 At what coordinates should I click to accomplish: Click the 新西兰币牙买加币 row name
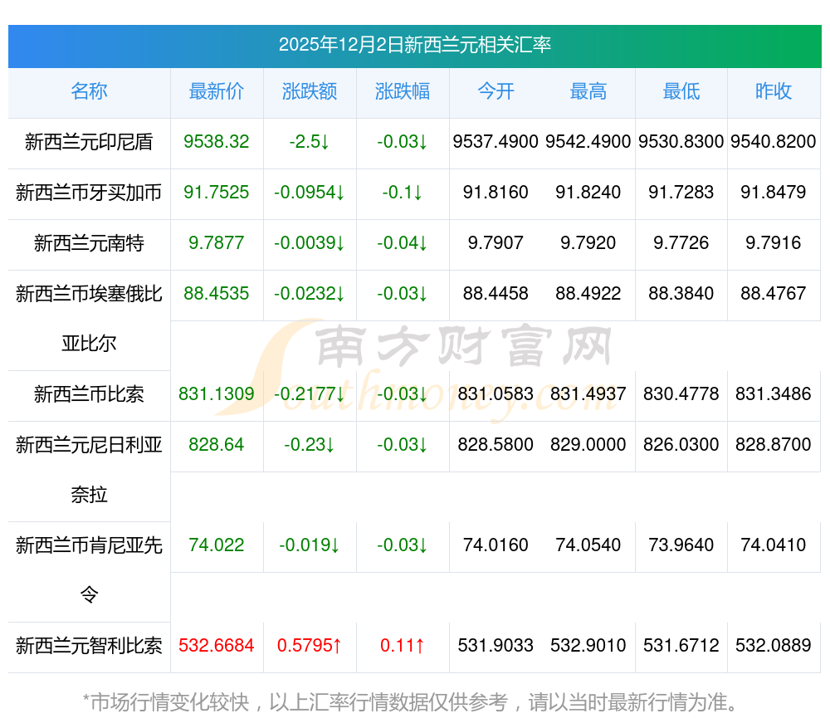(x=89, y=193)
